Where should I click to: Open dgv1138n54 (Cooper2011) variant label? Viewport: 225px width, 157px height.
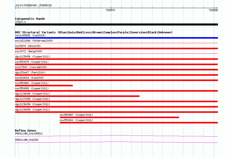pyautogui.click(x=33, y=104)
